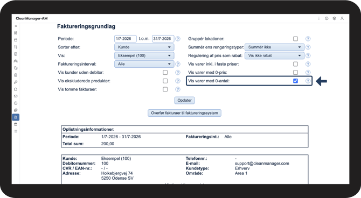Click the customer name Eksempel (100) in table
Image resolution: width=361 pixels, height=198 pixels.
116,158
